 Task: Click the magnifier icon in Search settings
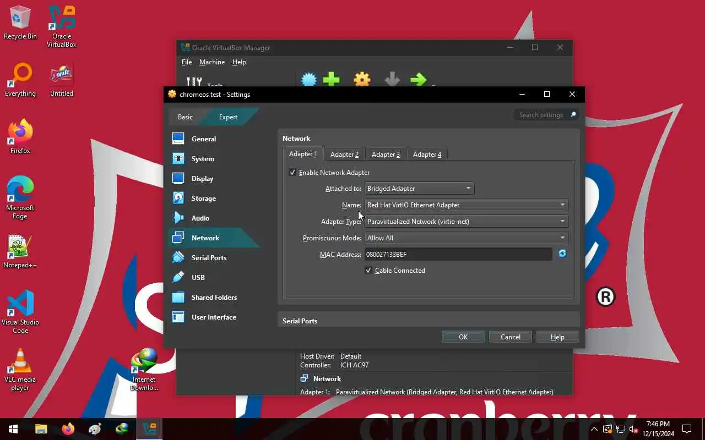point(573,115)
